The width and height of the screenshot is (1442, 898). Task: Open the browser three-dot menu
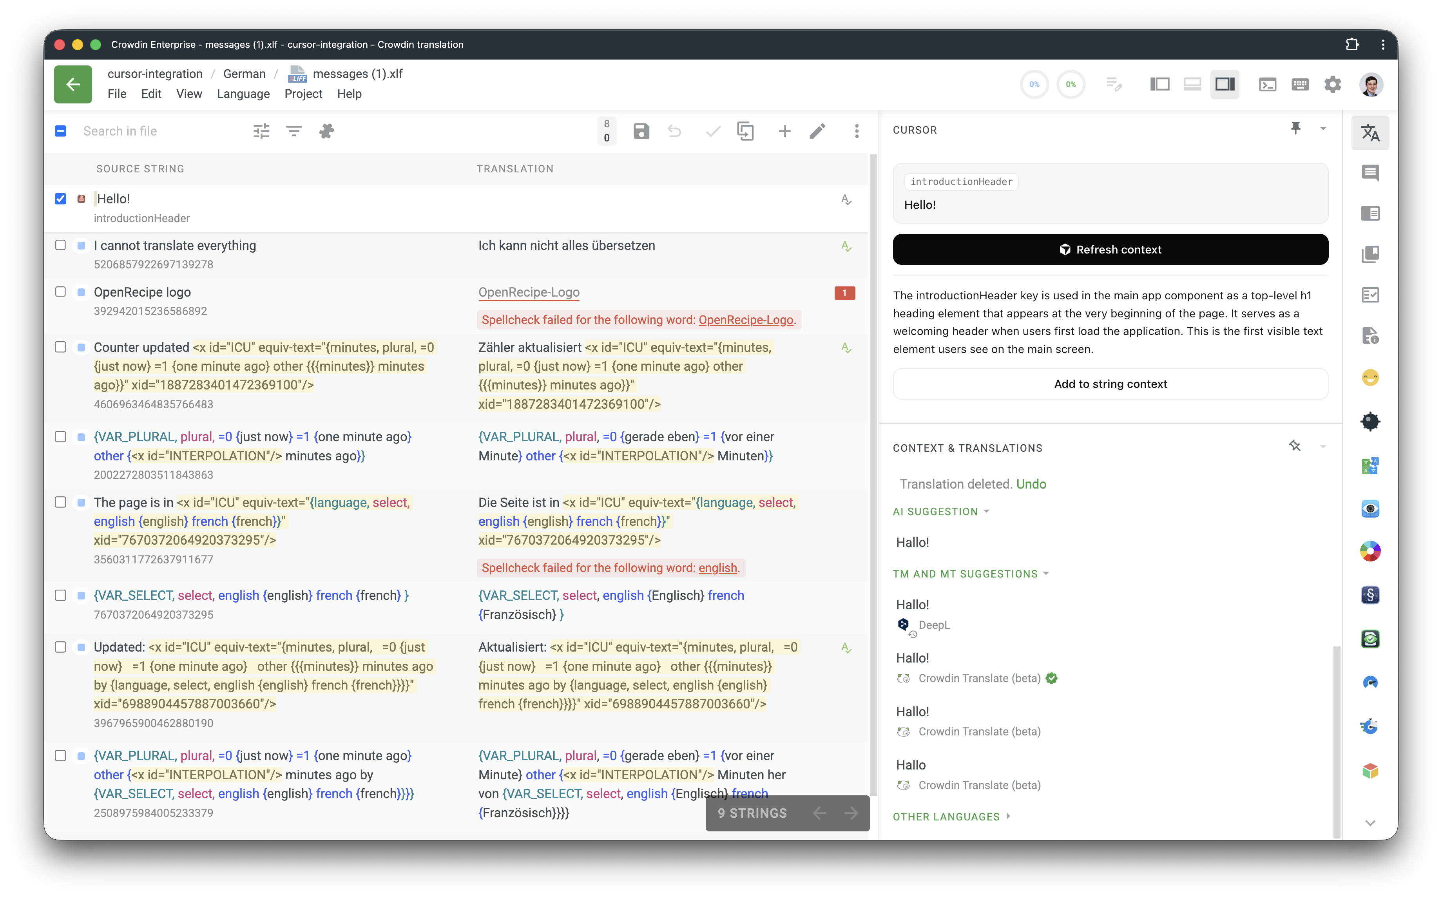click(1382, 45)
